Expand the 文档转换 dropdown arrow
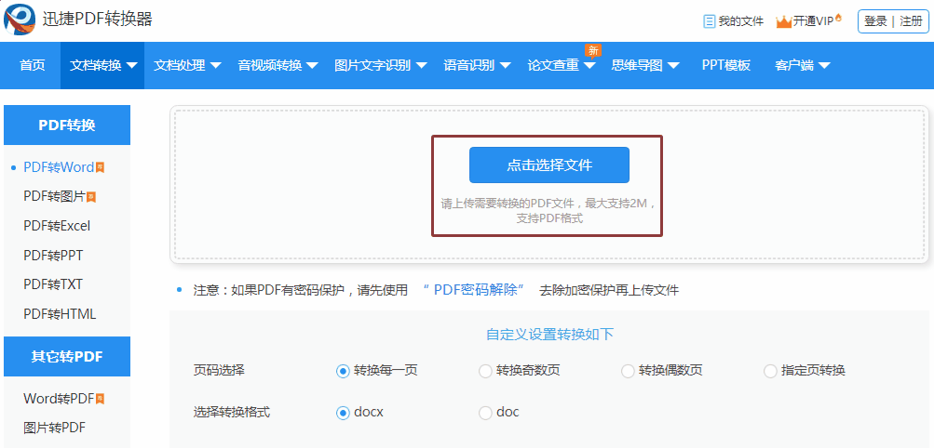 point(131,66)
